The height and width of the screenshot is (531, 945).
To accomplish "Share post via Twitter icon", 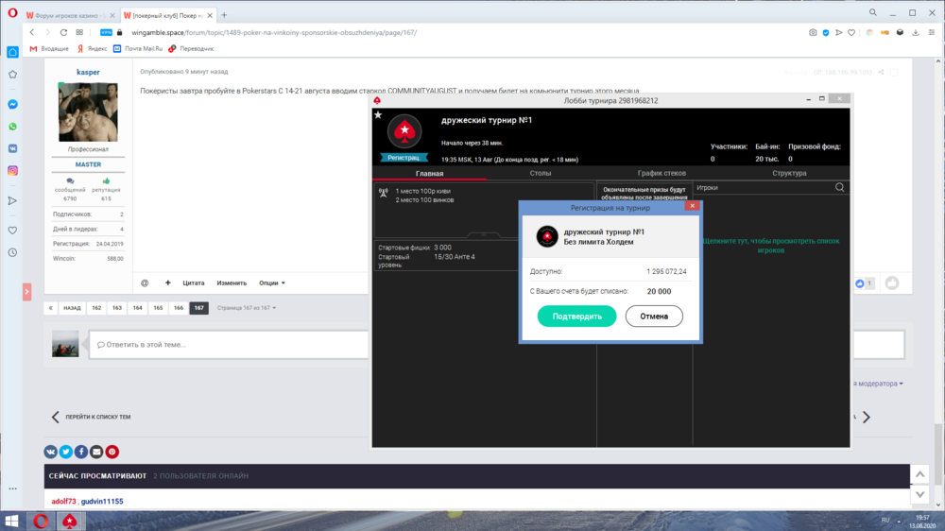I will (x=66, y=452).
